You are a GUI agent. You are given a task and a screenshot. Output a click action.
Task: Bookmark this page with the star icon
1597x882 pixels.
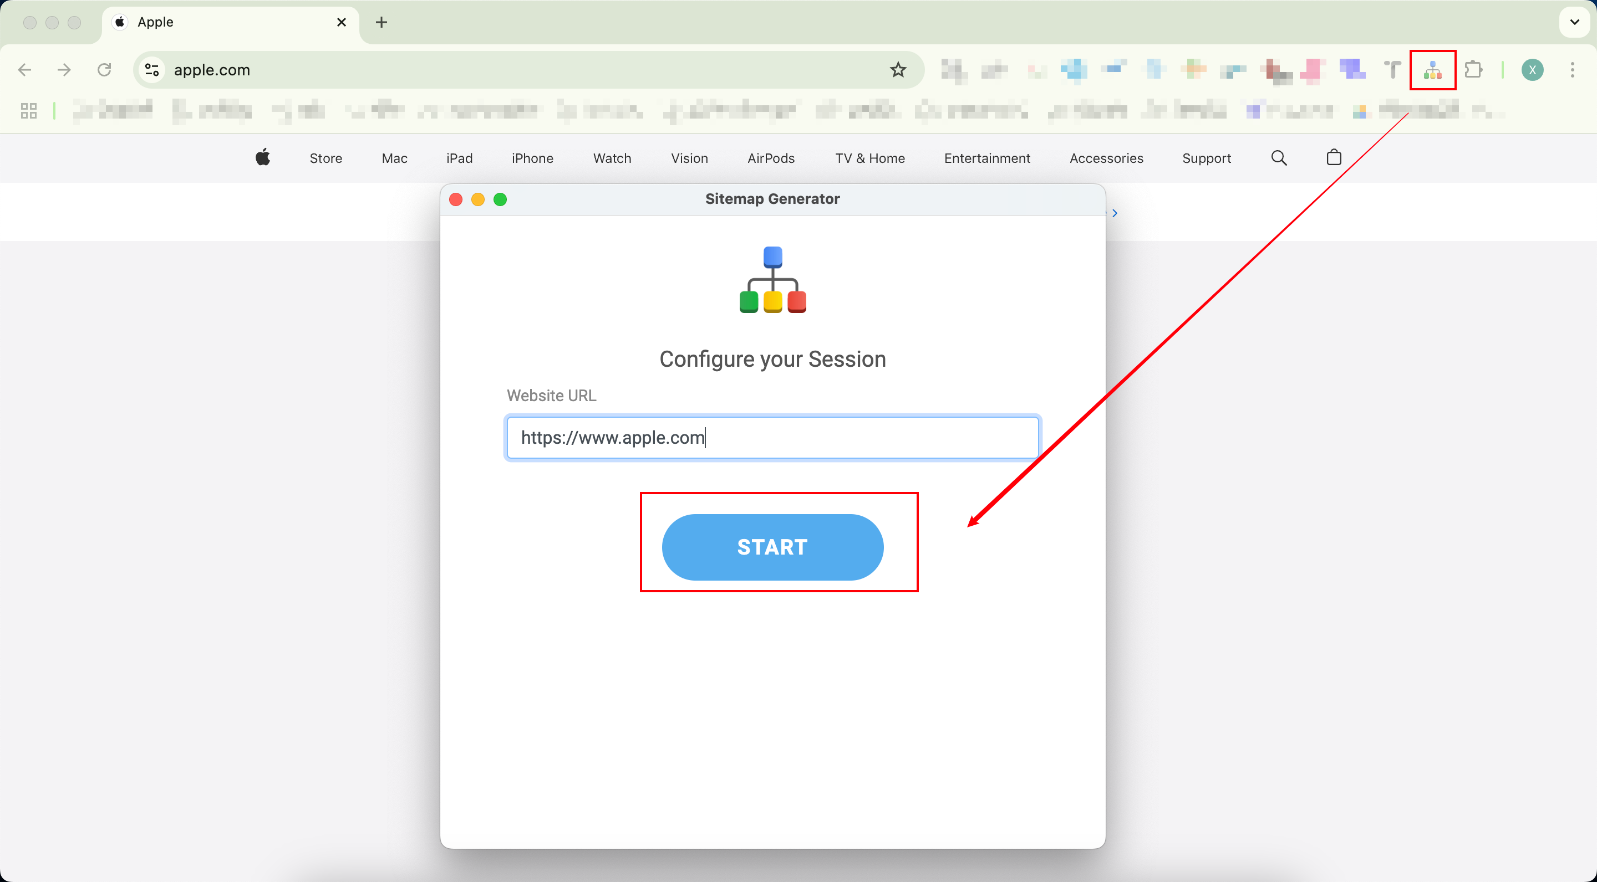898,70
